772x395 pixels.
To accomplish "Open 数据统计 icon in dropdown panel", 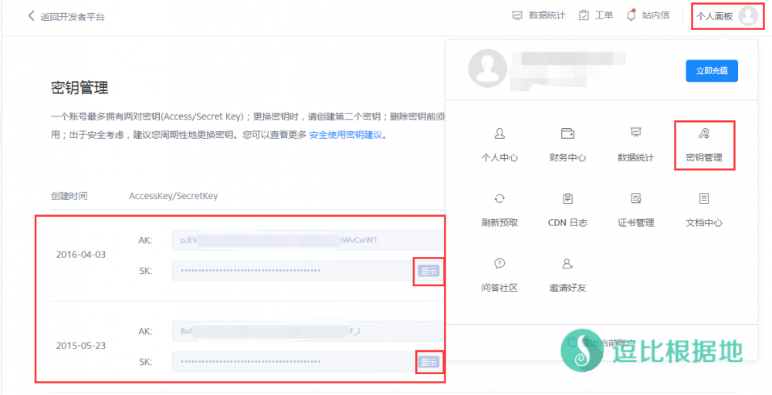I will coord(635,133).
